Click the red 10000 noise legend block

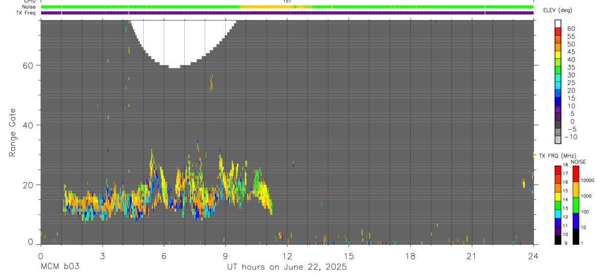click(x=576, y=174)
